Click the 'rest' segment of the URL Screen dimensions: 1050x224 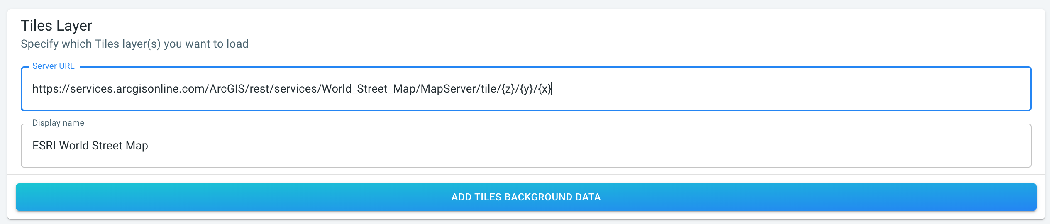(x=259, y=89)
